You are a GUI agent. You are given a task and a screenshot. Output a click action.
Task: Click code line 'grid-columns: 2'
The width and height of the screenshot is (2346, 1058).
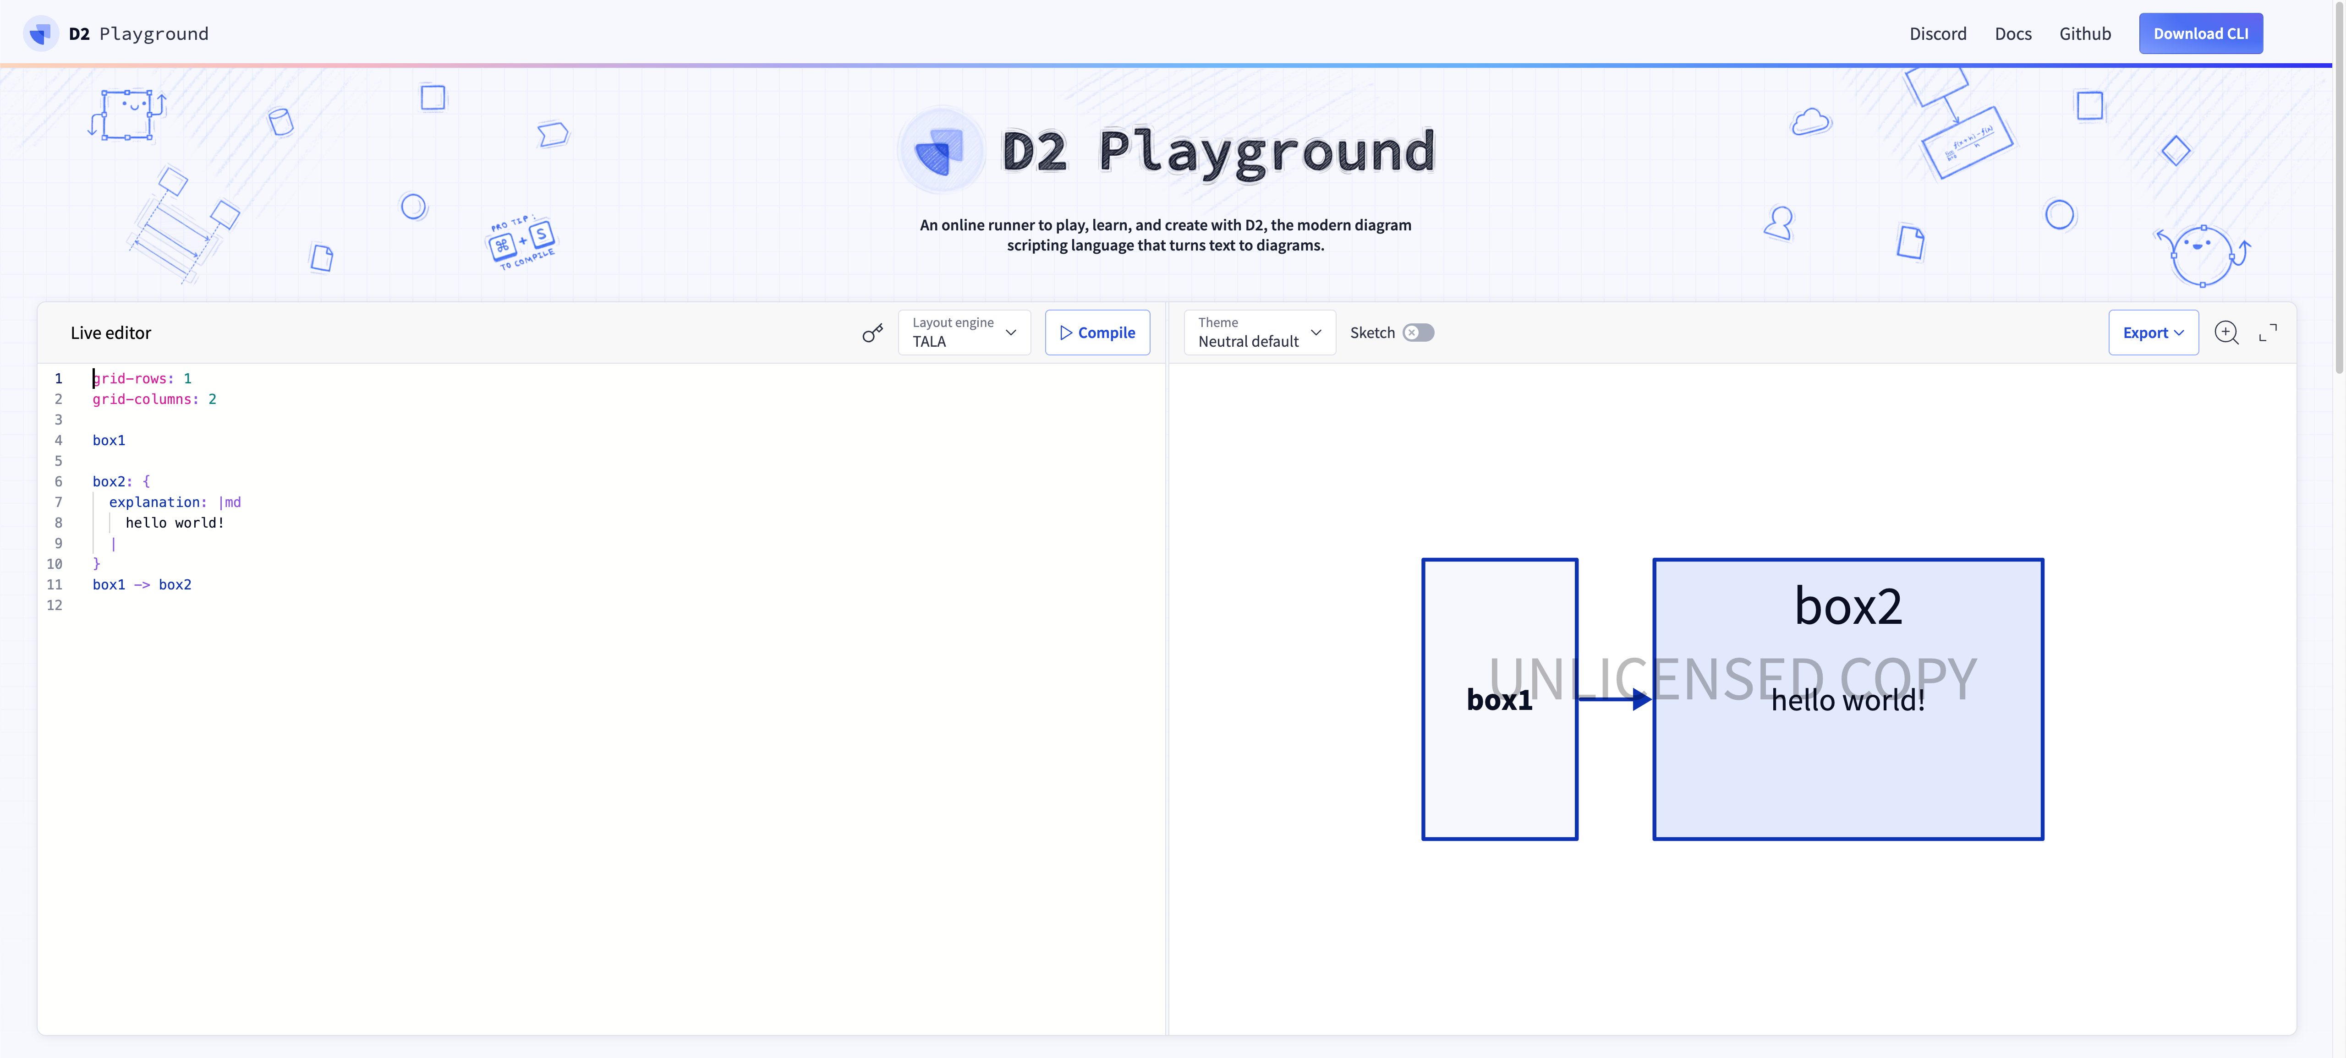tap(155, 400)
